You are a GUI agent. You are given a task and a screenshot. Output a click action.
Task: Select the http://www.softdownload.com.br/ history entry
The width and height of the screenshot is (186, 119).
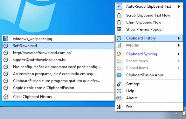tap(58, 53)
